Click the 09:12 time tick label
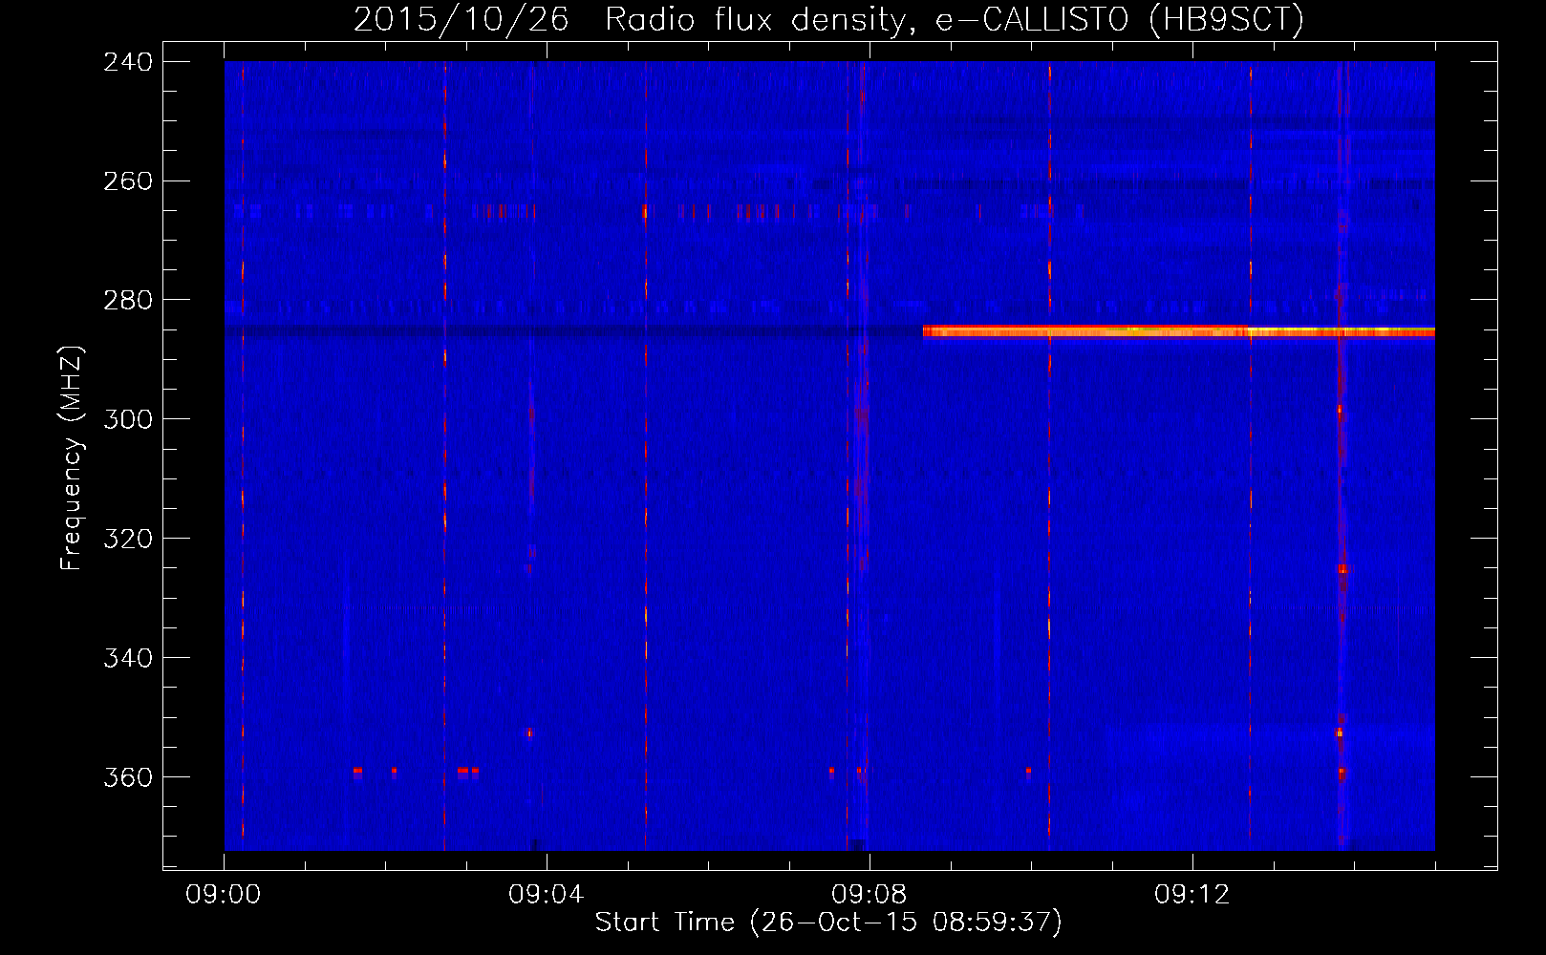Screen dimensions: 1546x955 (x=1192, y=895)
